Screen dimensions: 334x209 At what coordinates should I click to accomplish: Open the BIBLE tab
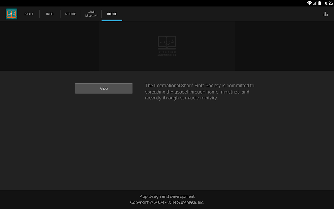pyautogui.click(x=29, y=14)
